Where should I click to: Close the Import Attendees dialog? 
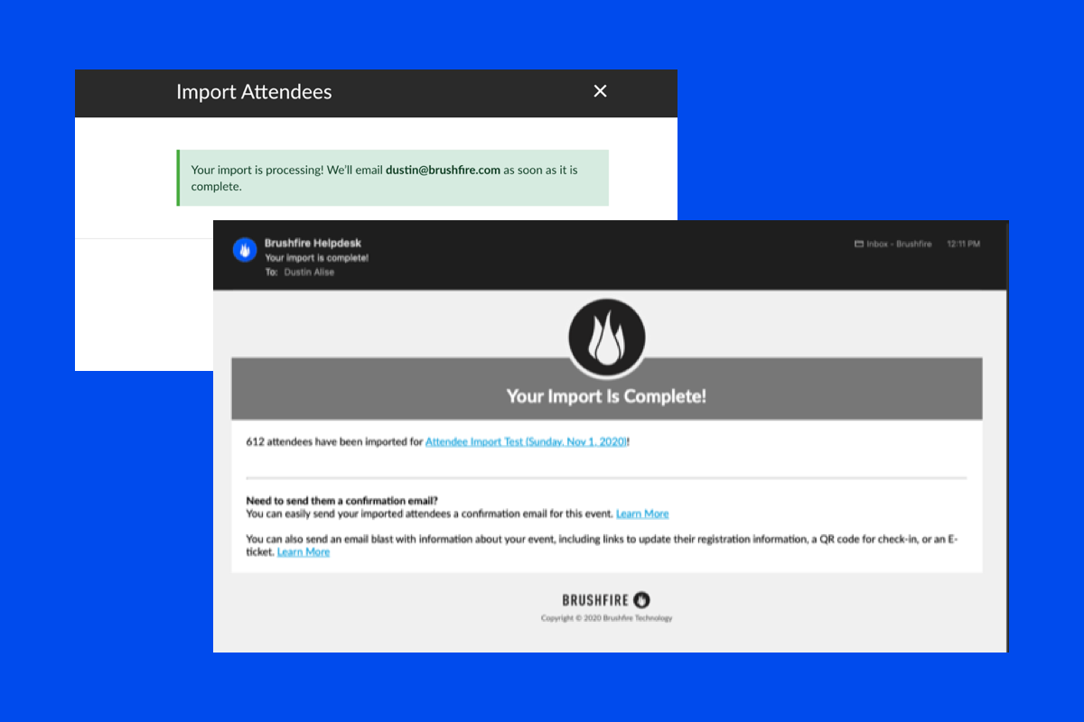[x=600, y=91]
